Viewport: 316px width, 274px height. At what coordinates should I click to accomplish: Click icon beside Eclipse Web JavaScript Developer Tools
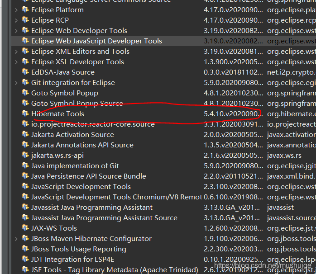25,40
